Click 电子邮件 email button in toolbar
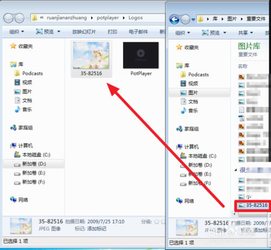 pyautogui.click(x=138, y=32)
